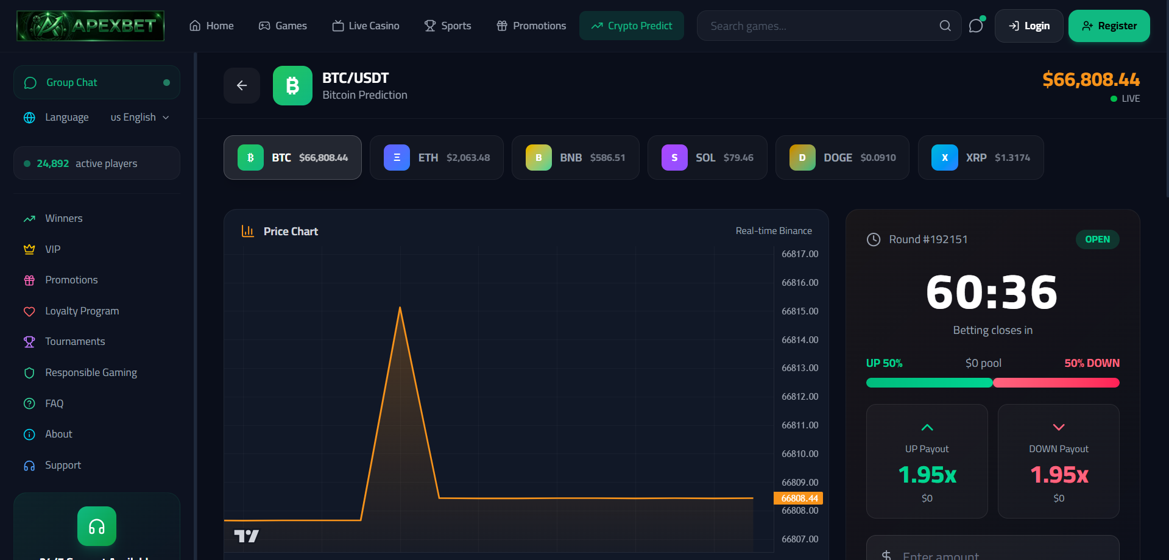The image size is (1169, 560).
Task: Open the chat bubble notification icon
Action: 976,26
